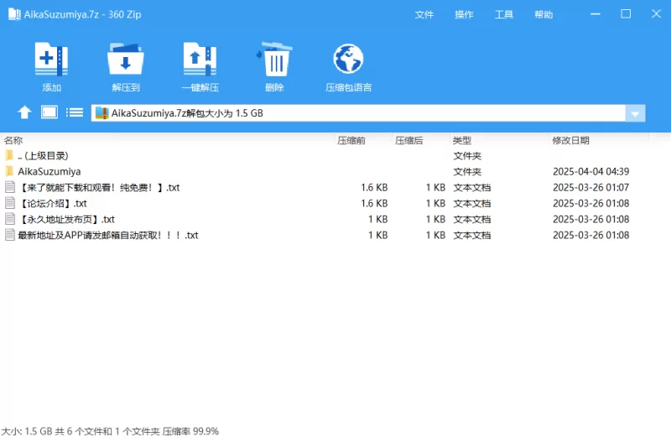Click the folder icon of ..(上级目录)
This screenshot has width=671, height=442.
point(9,155)
